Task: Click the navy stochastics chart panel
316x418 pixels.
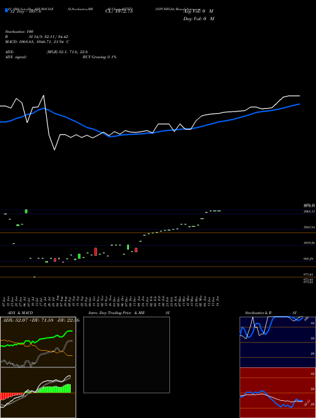Action: click(x=277, y=342)
